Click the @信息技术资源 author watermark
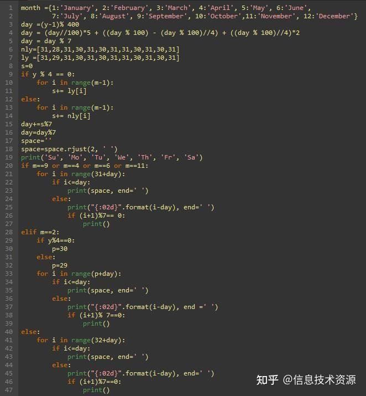This screenshot has height=396, width=366. point(320,380)
